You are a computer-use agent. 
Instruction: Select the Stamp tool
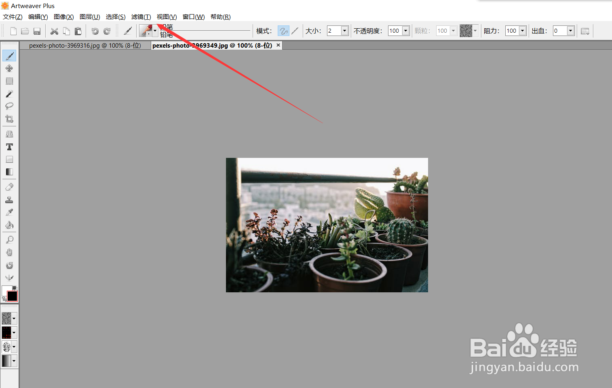9,200
